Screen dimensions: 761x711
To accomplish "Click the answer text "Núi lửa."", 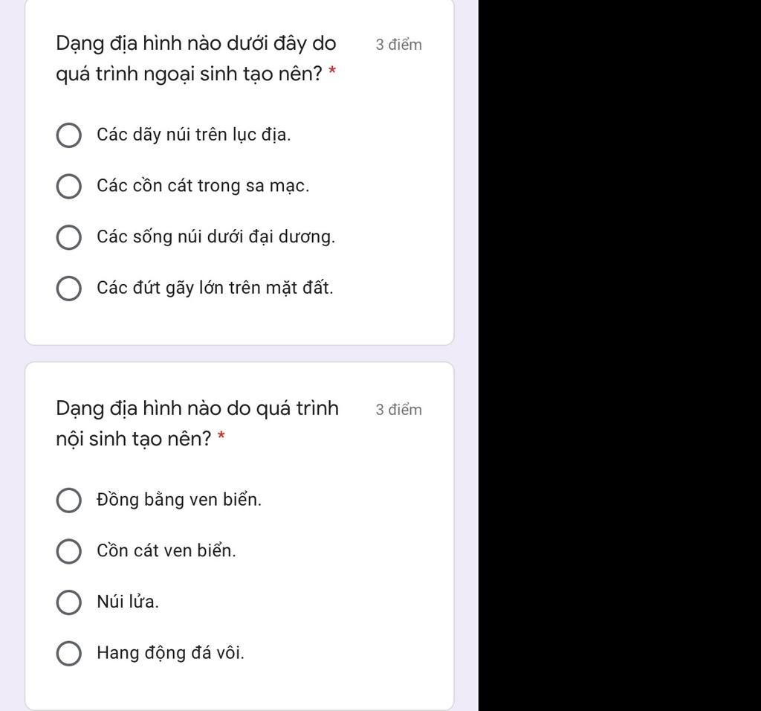I will pos(128,602).
